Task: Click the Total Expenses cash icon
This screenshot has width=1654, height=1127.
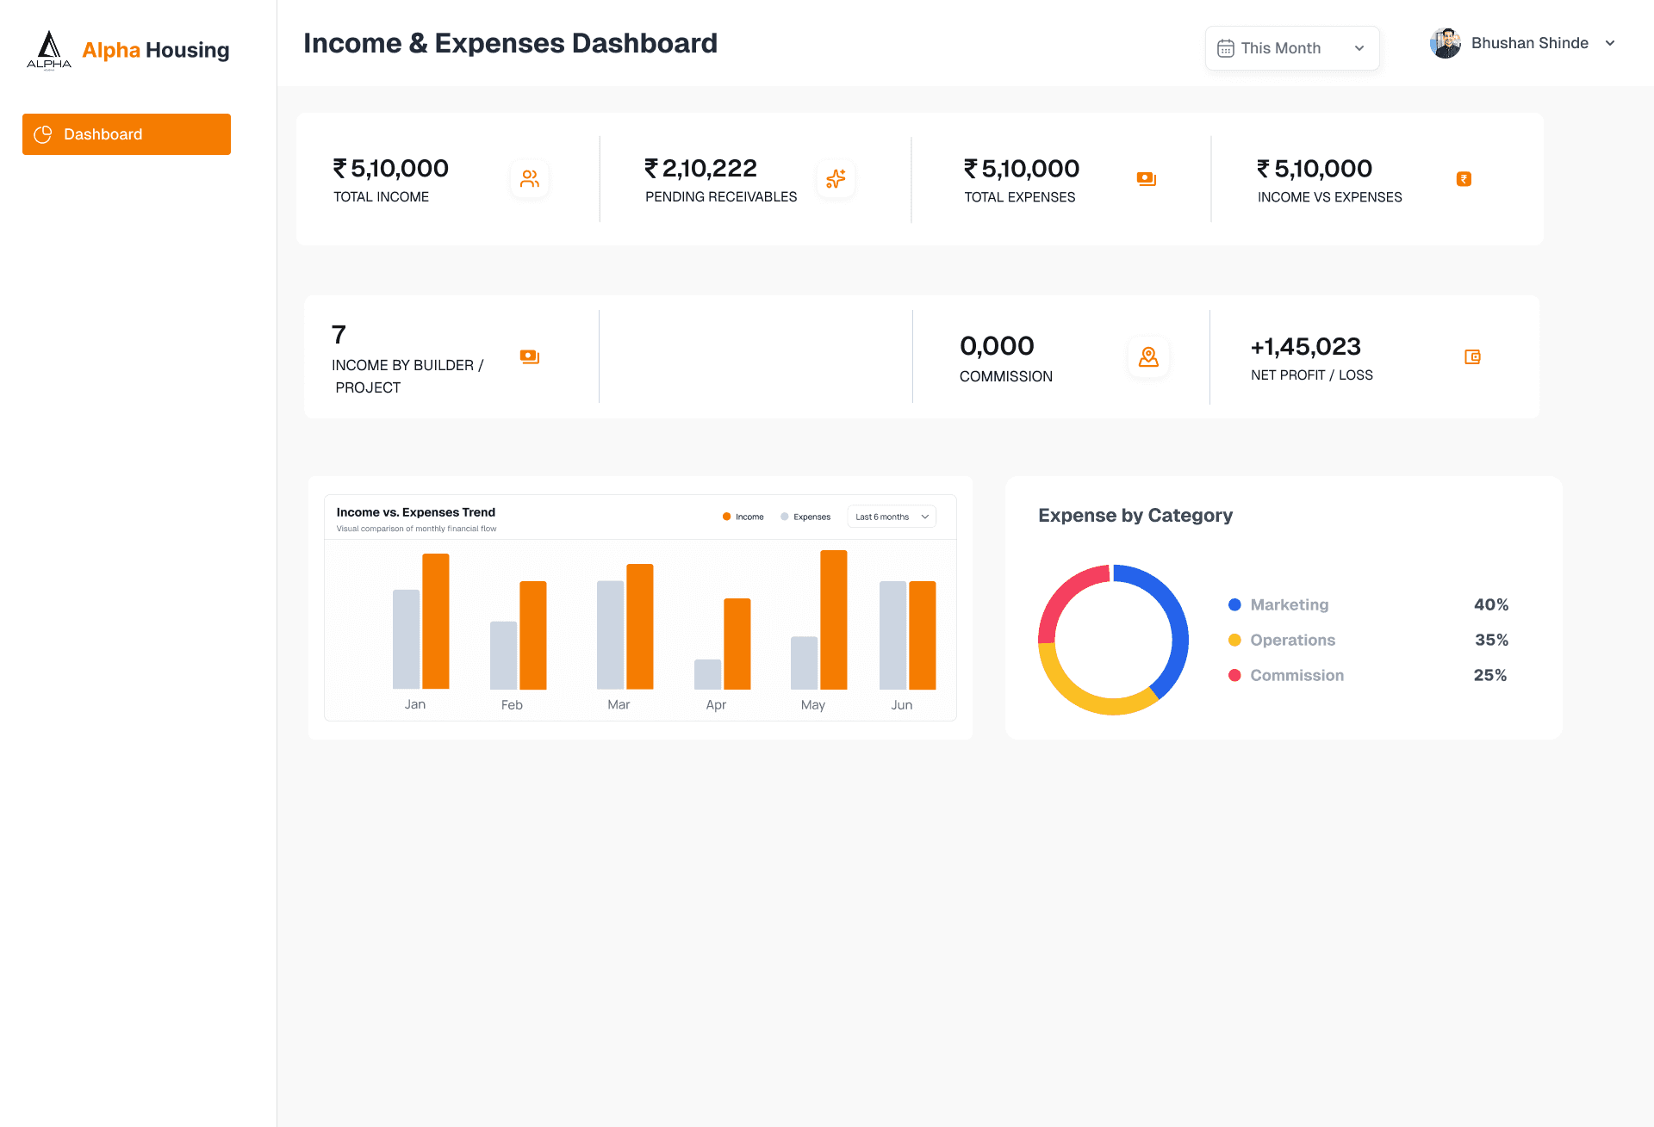Action: (1146, 178)
